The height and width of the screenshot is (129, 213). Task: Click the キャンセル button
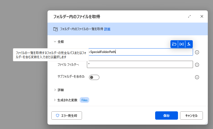(x=191, y=116)
